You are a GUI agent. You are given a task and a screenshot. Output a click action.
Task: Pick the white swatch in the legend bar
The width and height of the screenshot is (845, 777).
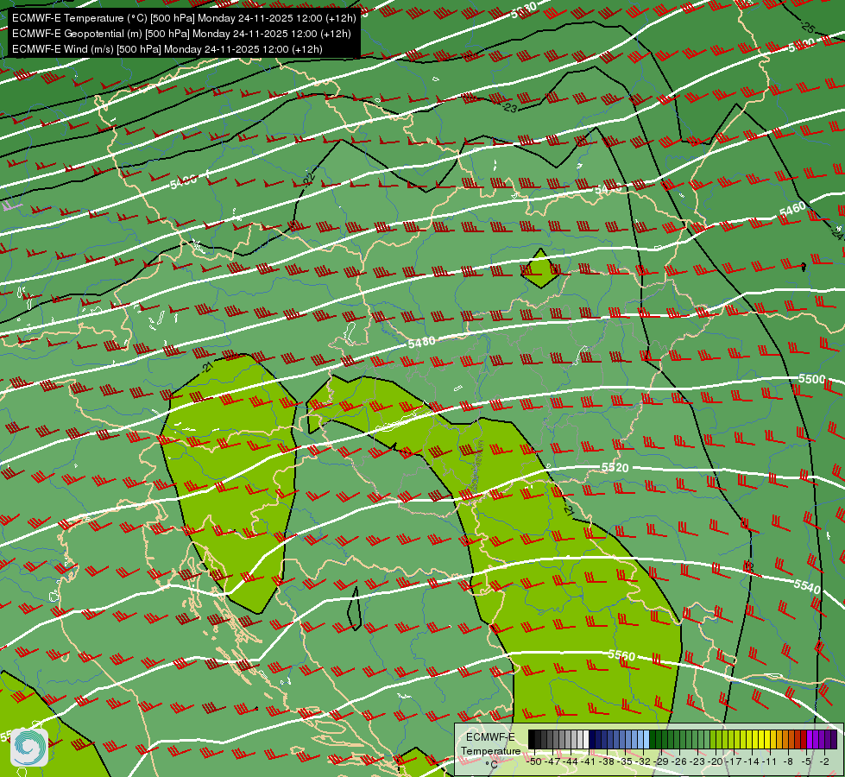(x=586, y=739)
